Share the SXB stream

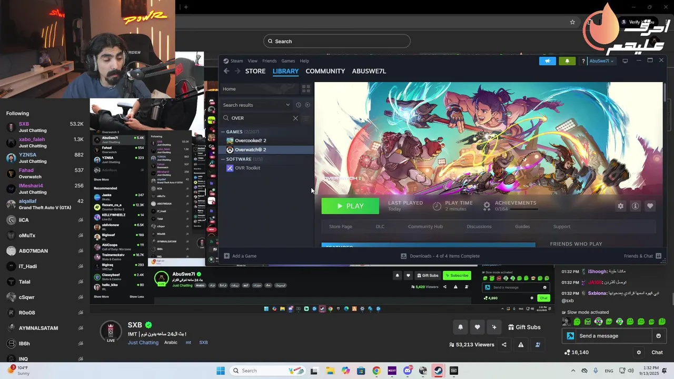pyautogui.click(x=504, y=345)
